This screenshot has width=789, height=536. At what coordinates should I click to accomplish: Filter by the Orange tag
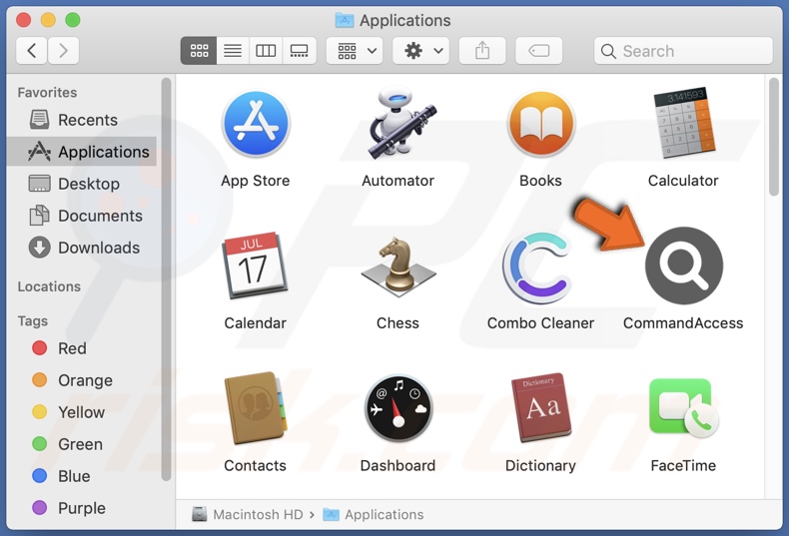(x=82, y=380)
